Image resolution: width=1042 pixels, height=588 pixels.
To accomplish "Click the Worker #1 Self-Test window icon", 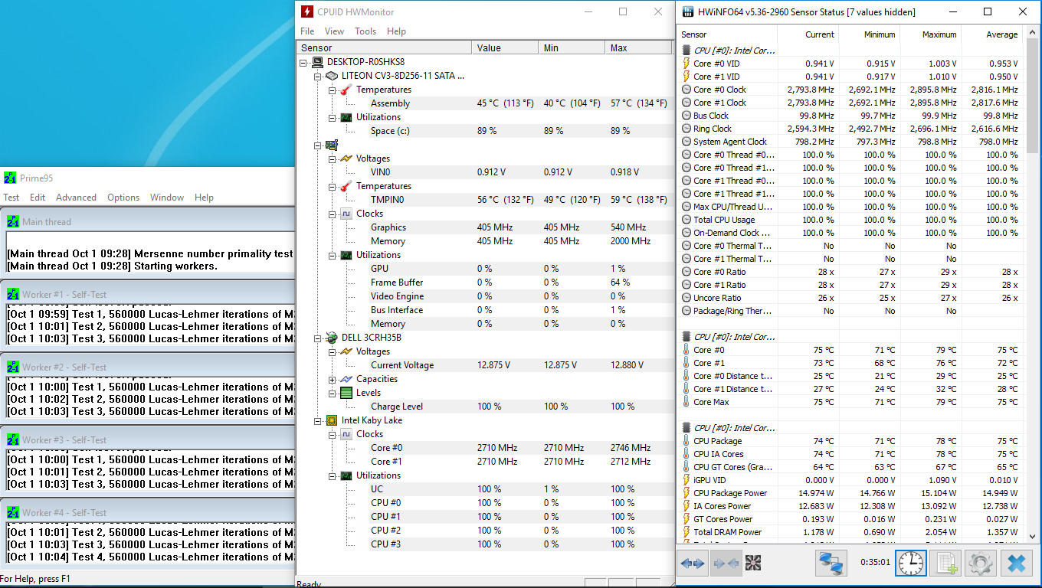I will [13, 294].
